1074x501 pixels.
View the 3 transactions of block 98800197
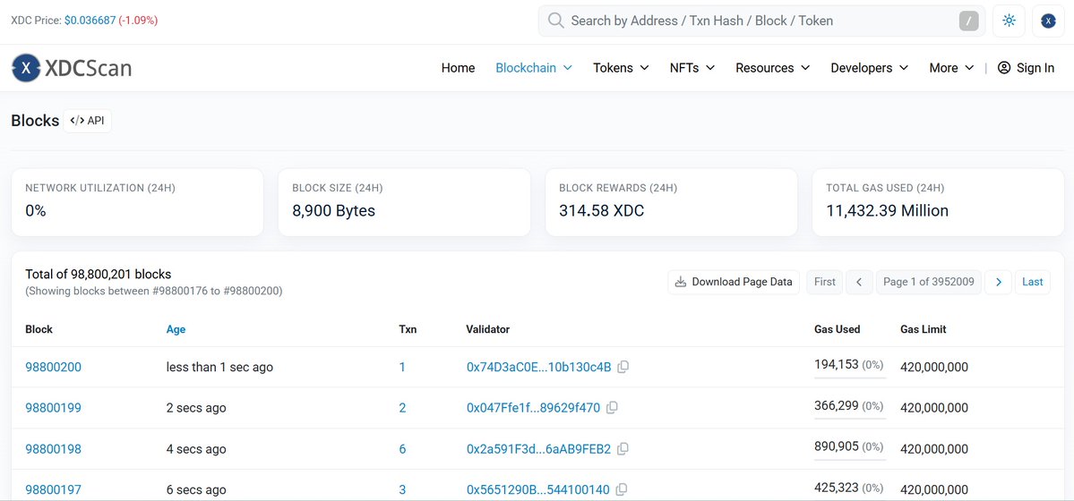(x=403, y=489)
